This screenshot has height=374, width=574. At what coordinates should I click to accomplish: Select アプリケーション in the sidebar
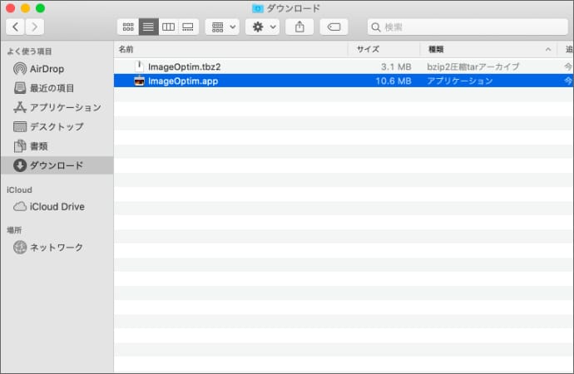(x=65, y=107)
